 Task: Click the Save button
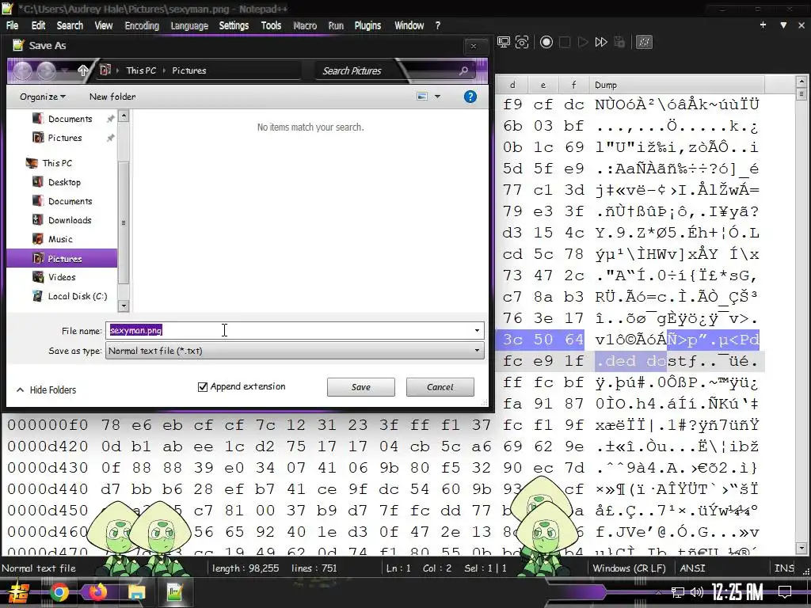coord(361,387)
